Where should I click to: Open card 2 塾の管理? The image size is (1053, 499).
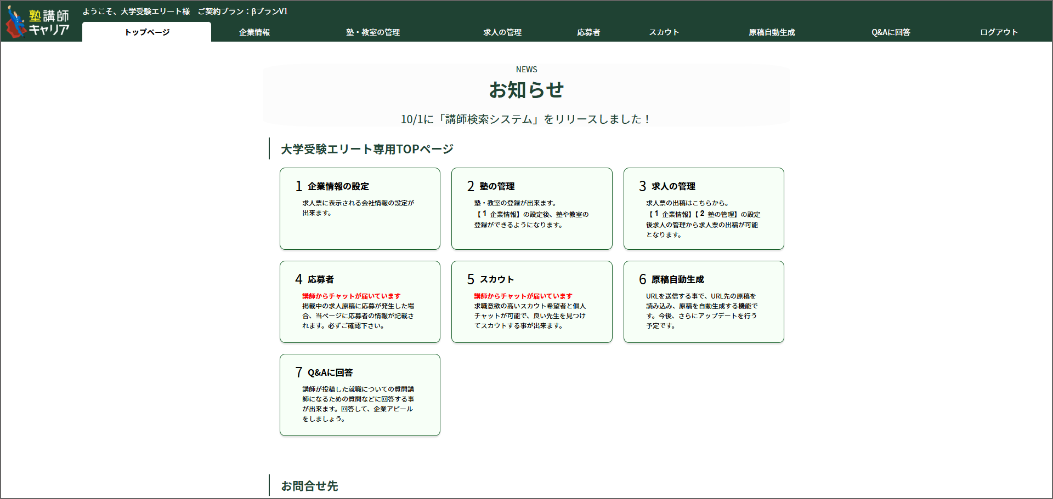click(x=532, y=209)
